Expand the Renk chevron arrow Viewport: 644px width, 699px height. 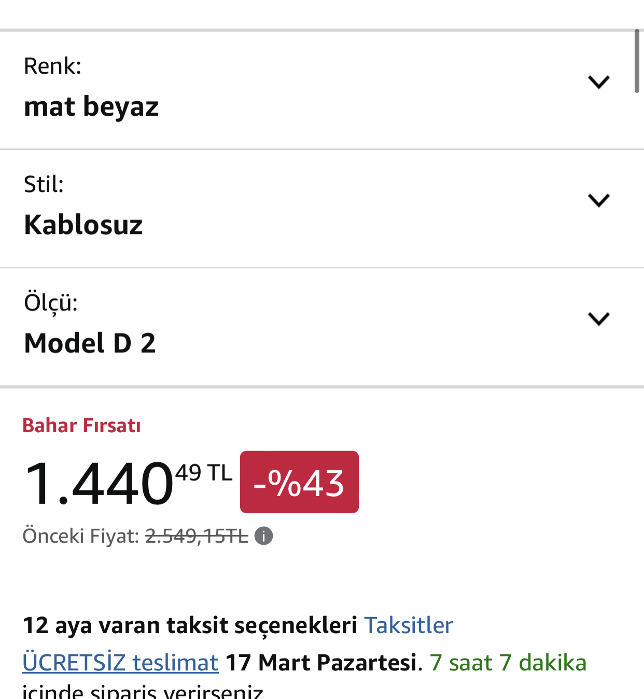tap(598, 82)
